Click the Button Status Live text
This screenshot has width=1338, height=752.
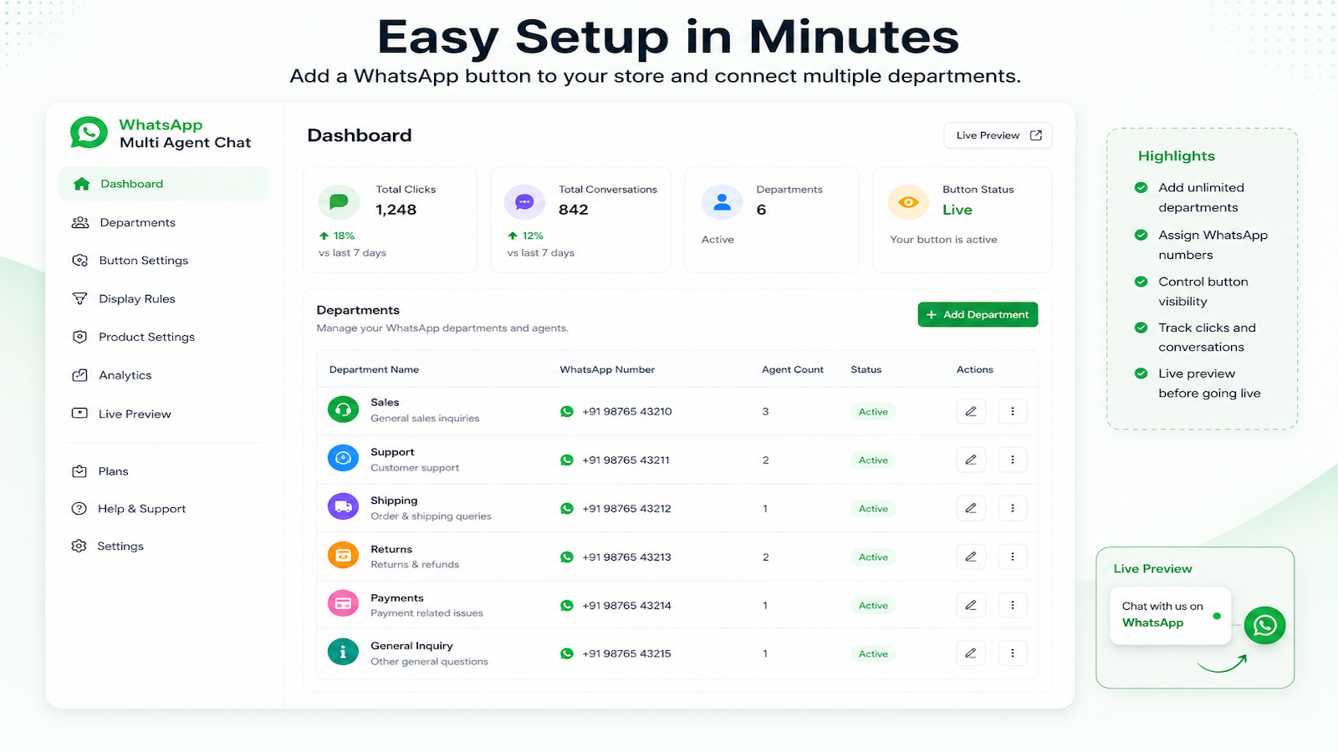[958, 210]
